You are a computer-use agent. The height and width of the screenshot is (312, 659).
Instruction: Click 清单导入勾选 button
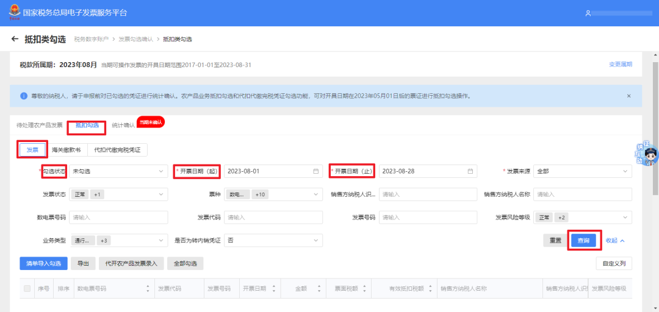pos(44,264)
